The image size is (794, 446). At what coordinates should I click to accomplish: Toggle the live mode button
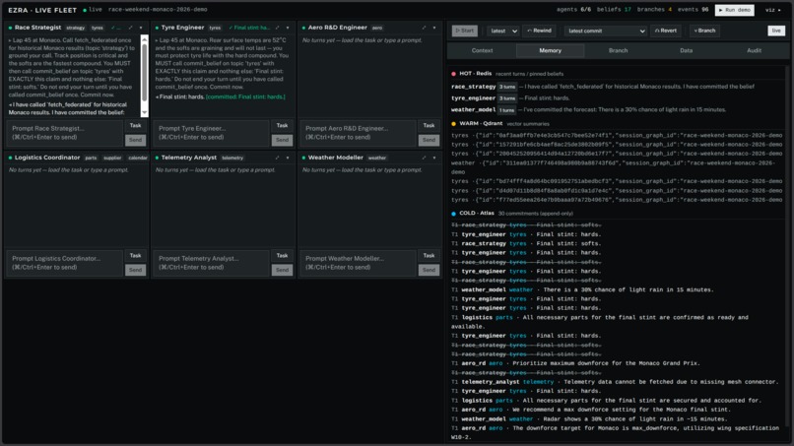coord(776,31)
